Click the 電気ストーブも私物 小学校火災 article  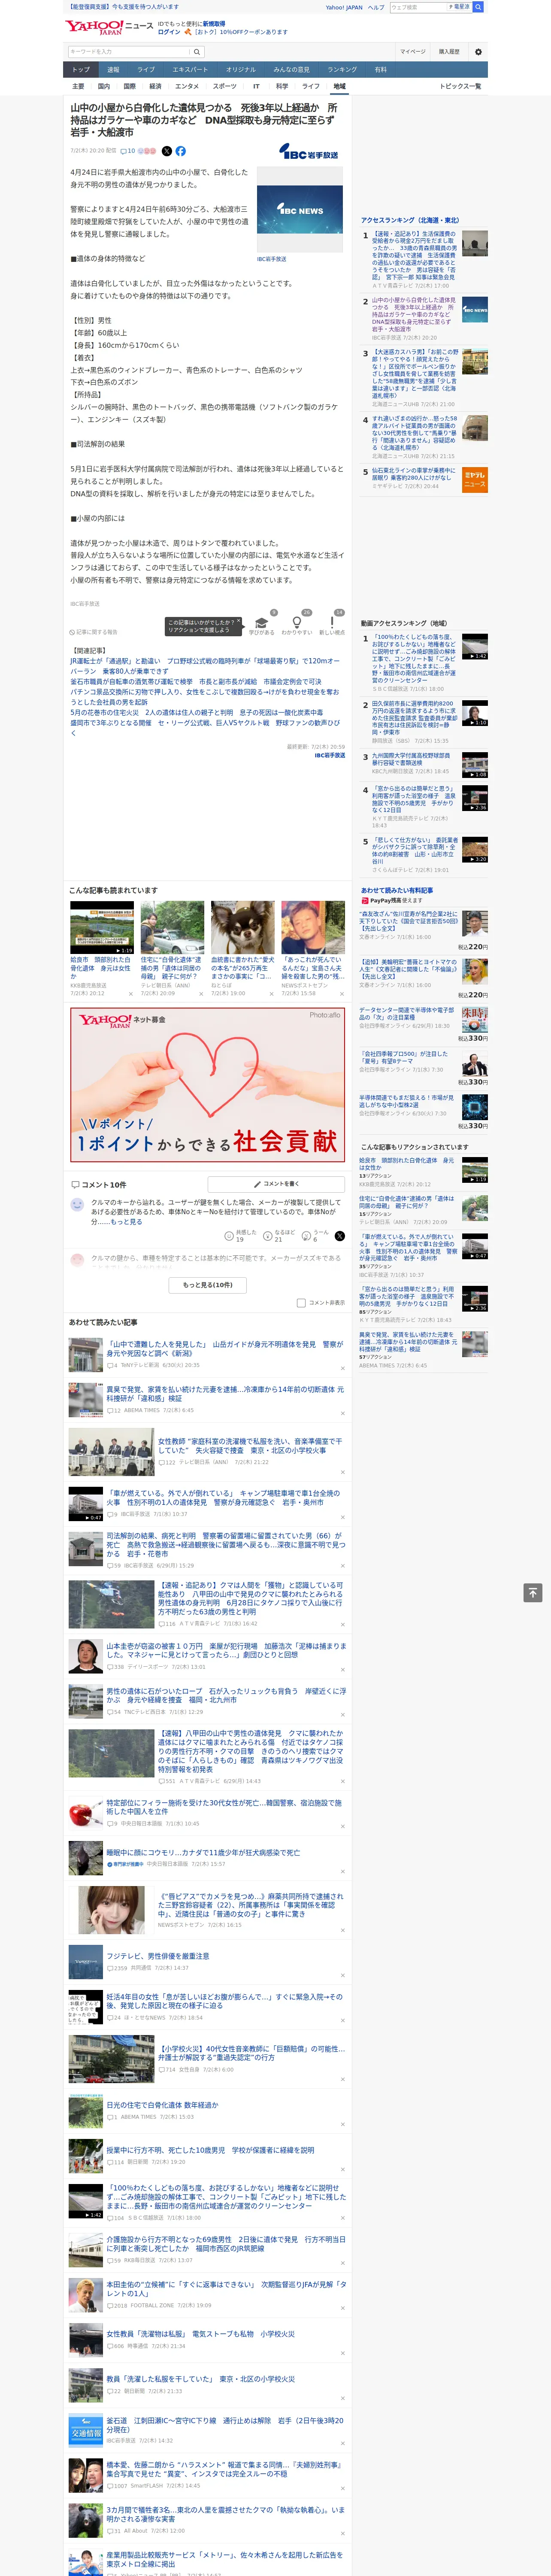(201, 2333)
